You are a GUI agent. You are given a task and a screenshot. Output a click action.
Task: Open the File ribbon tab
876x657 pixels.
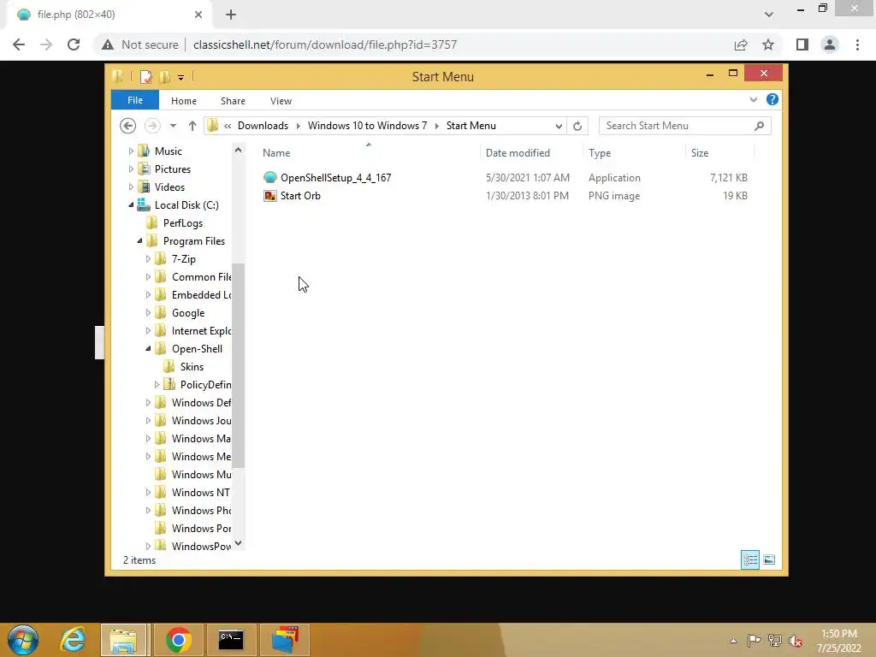(x=134, y=100)
